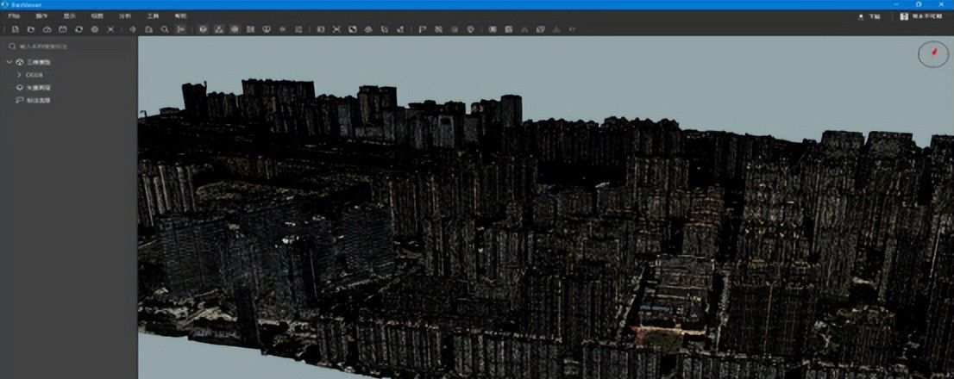Select the last tree row with the flag icon

point(69,100)
